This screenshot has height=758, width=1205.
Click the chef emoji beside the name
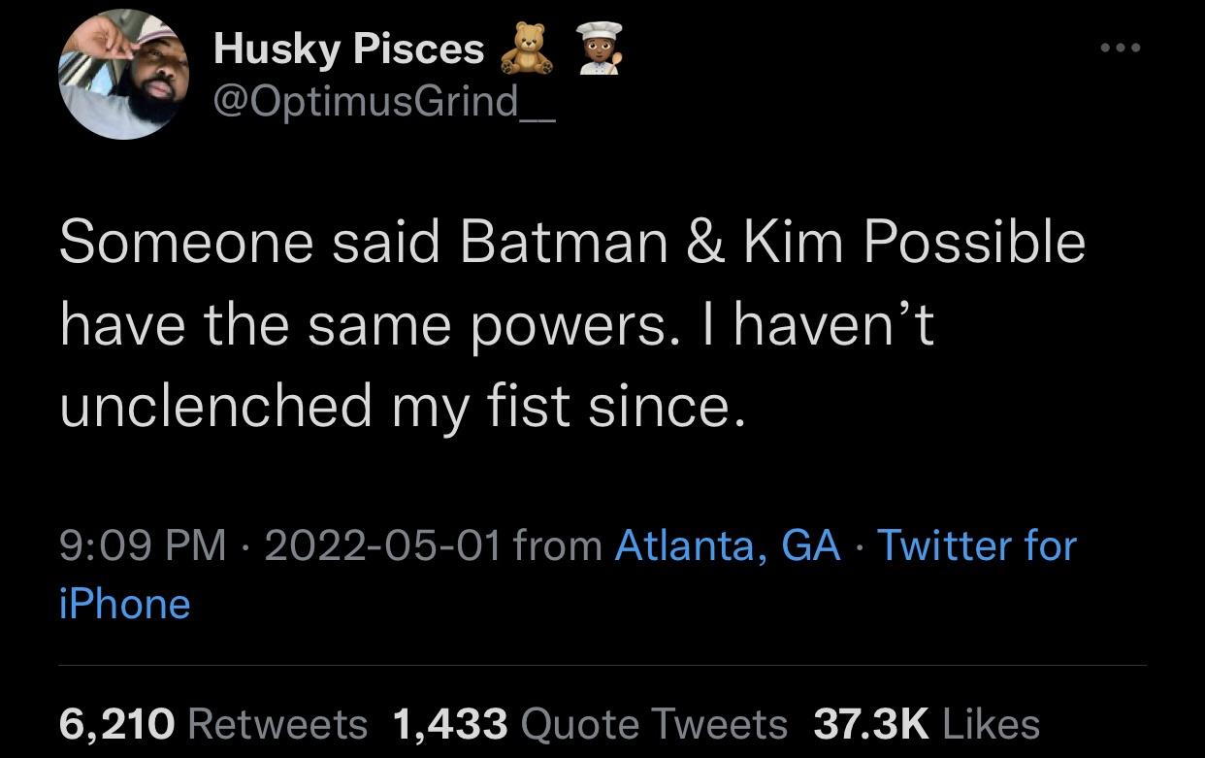click(598, 49)
